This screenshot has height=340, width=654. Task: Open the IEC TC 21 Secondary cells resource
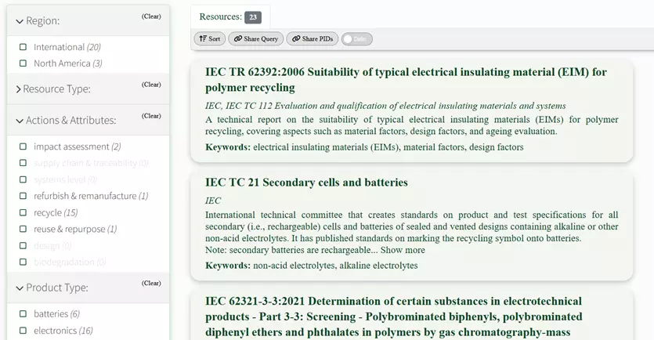[306, 183]
